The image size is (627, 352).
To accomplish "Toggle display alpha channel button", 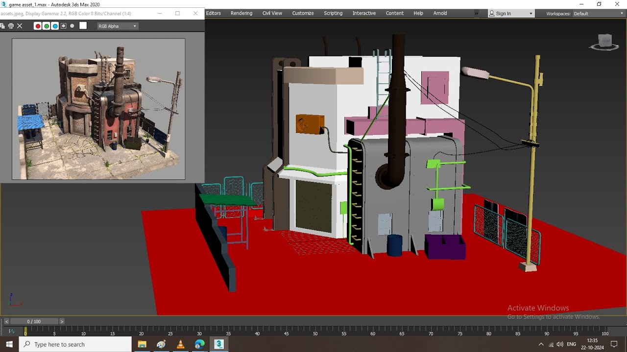I will coord(64,26).
